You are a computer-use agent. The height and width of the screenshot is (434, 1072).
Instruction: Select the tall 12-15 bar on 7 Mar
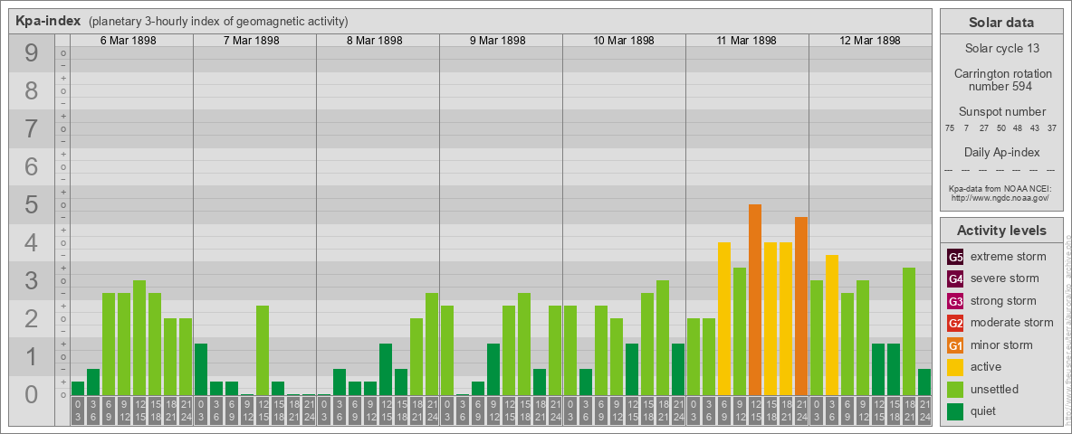click(263, 350)
